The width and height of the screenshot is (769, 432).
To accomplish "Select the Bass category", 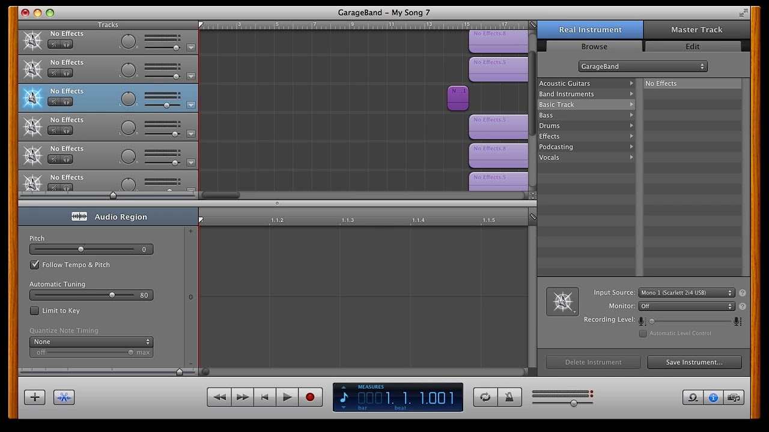I will coord(586,115).
